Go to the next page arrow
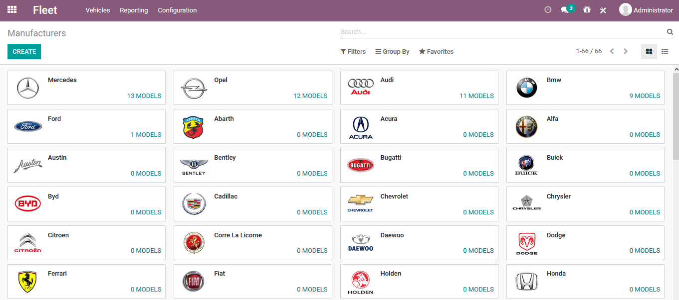This screenshot has height=300, width=679. (626, 51)
